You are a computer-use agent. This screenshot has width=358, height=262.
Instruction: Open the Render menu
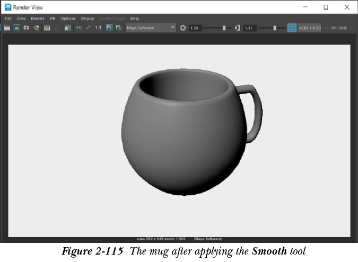pos(38,19)
